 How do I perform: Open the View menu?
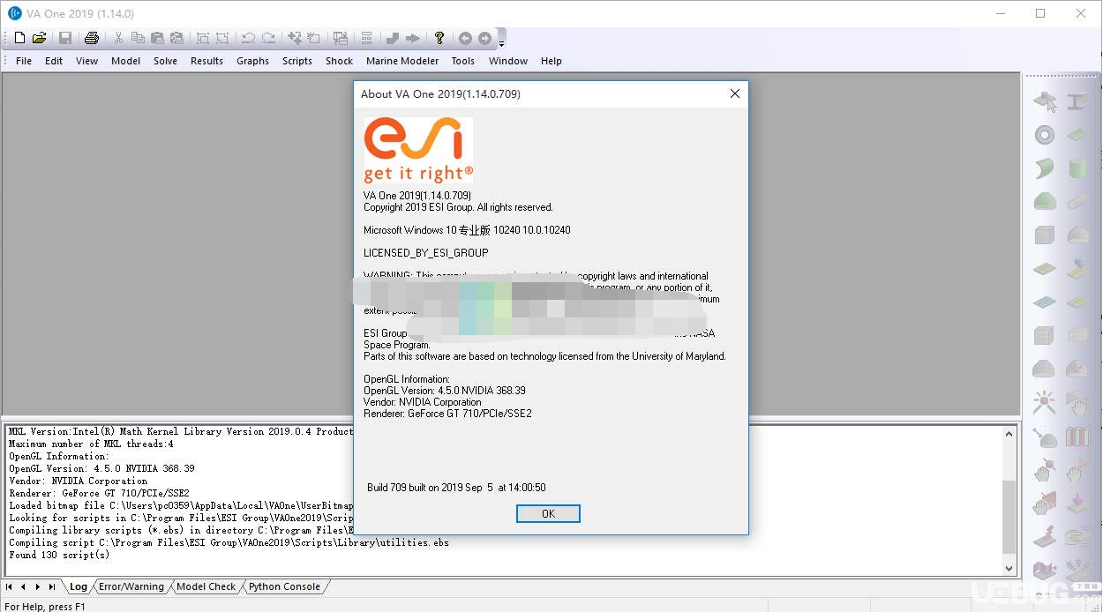click(x=86, y=61)
